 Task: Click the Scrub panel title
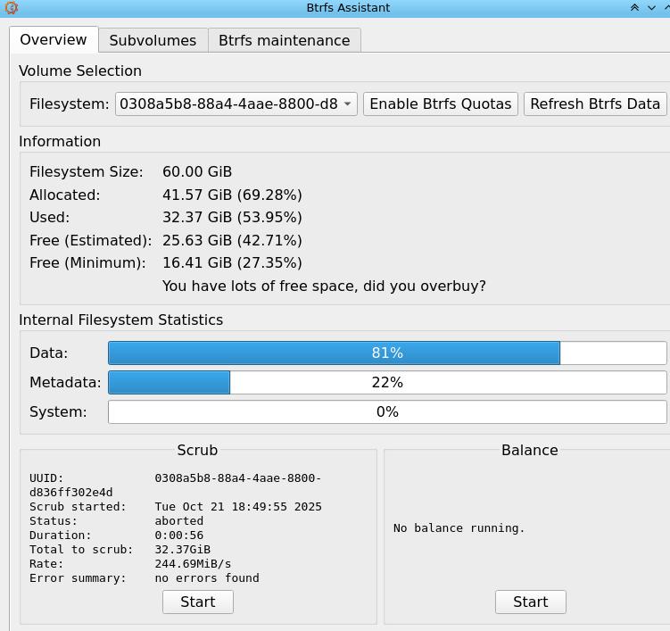[197, 450]
